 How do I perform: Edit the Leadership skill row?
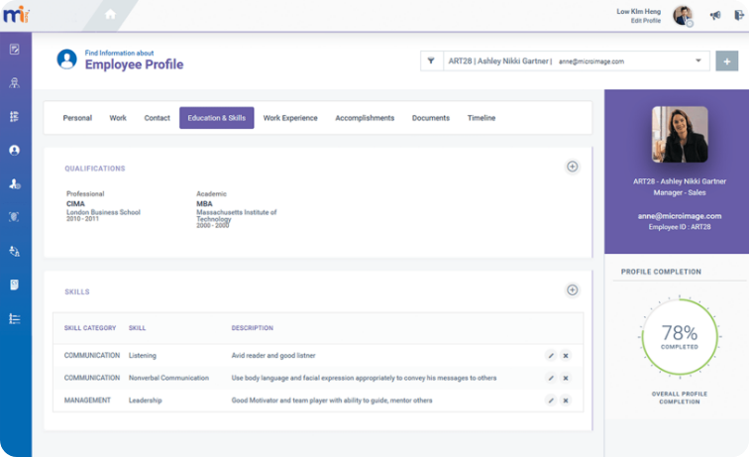551,400
